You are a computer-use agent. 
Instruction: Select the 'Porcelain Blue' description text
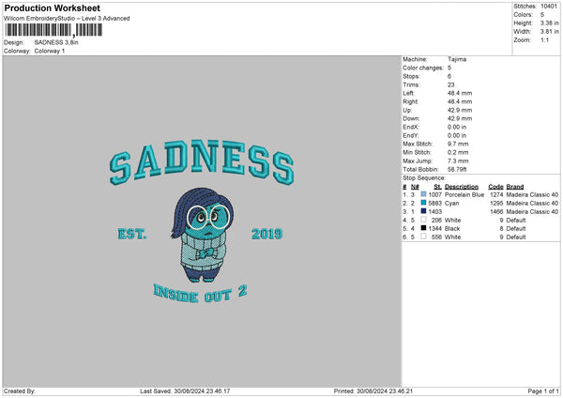[464, 194]
